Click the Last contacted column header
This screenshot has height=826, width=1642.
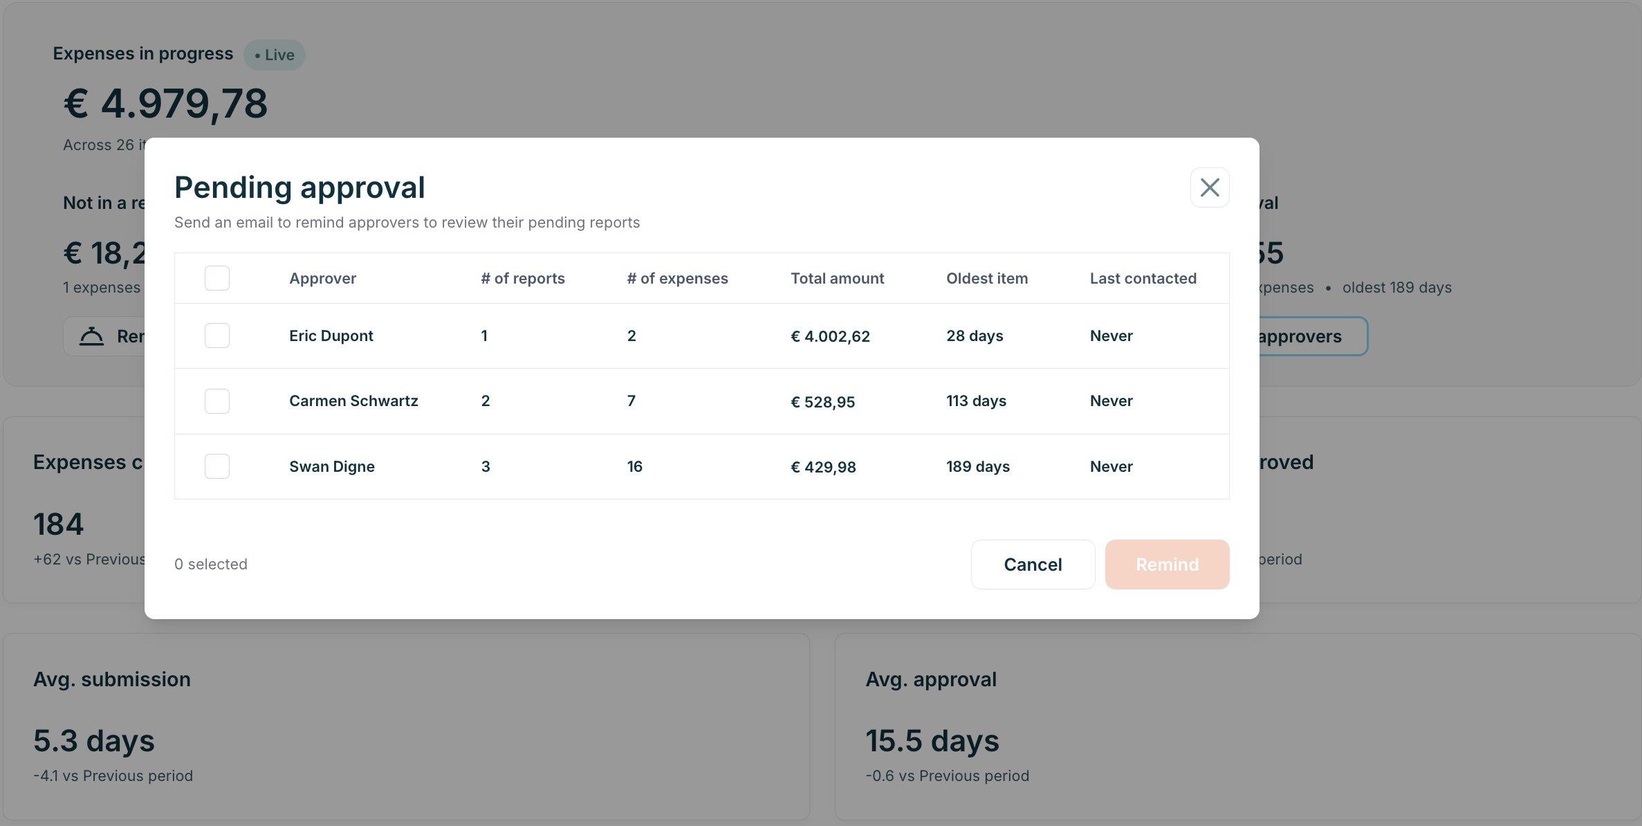[1143, 278]
